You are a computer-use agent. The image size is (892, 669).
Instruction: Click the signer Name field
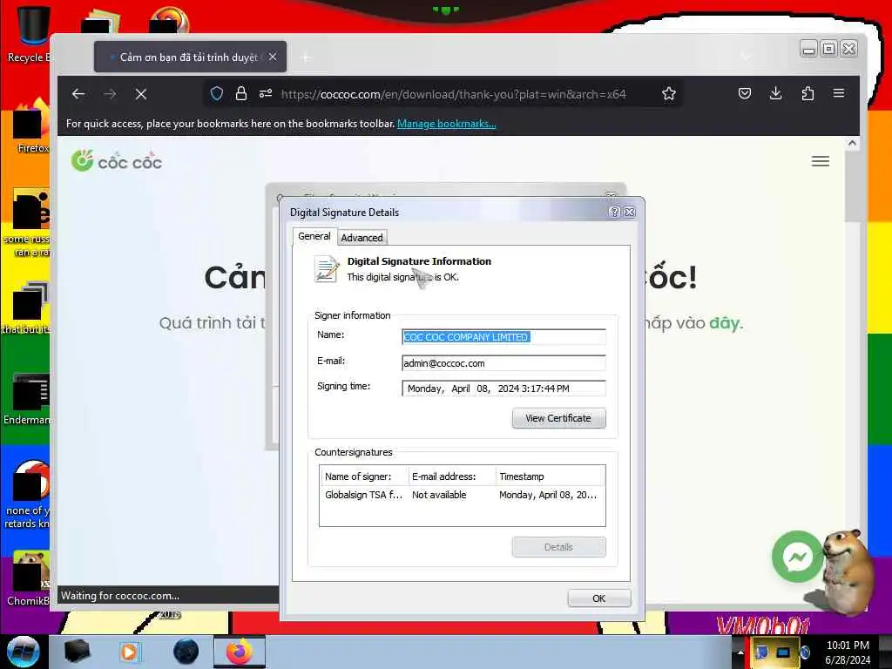[503, 337]
